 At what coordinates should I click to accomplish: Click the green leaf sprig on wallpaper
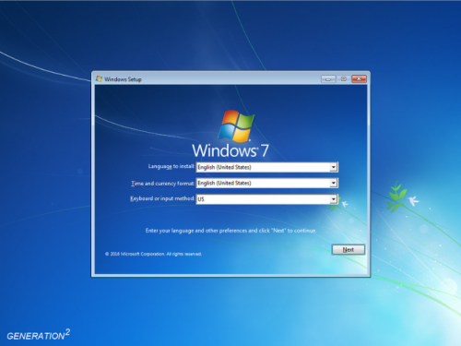397,197
